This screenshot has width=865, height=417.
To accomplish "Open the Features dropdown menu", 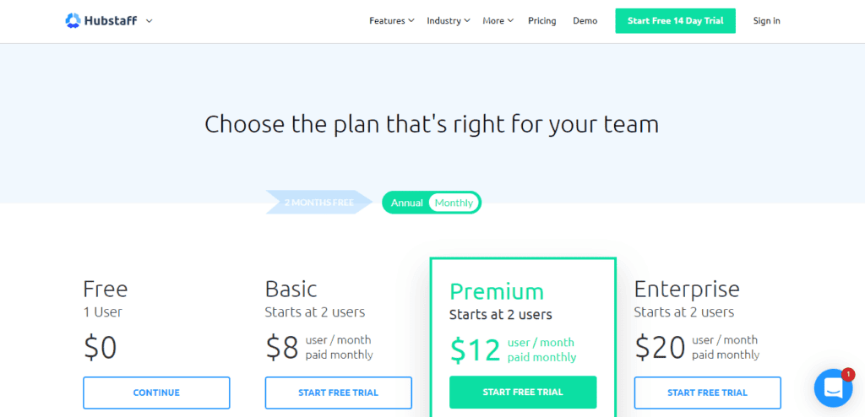I will point(392,21).
